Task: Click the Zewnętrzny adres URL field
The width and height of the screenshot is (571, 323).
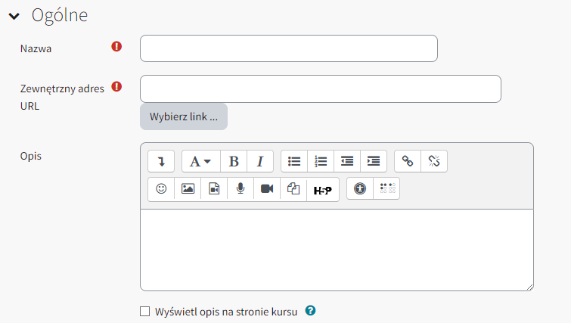Action: (x=321, y=89)
